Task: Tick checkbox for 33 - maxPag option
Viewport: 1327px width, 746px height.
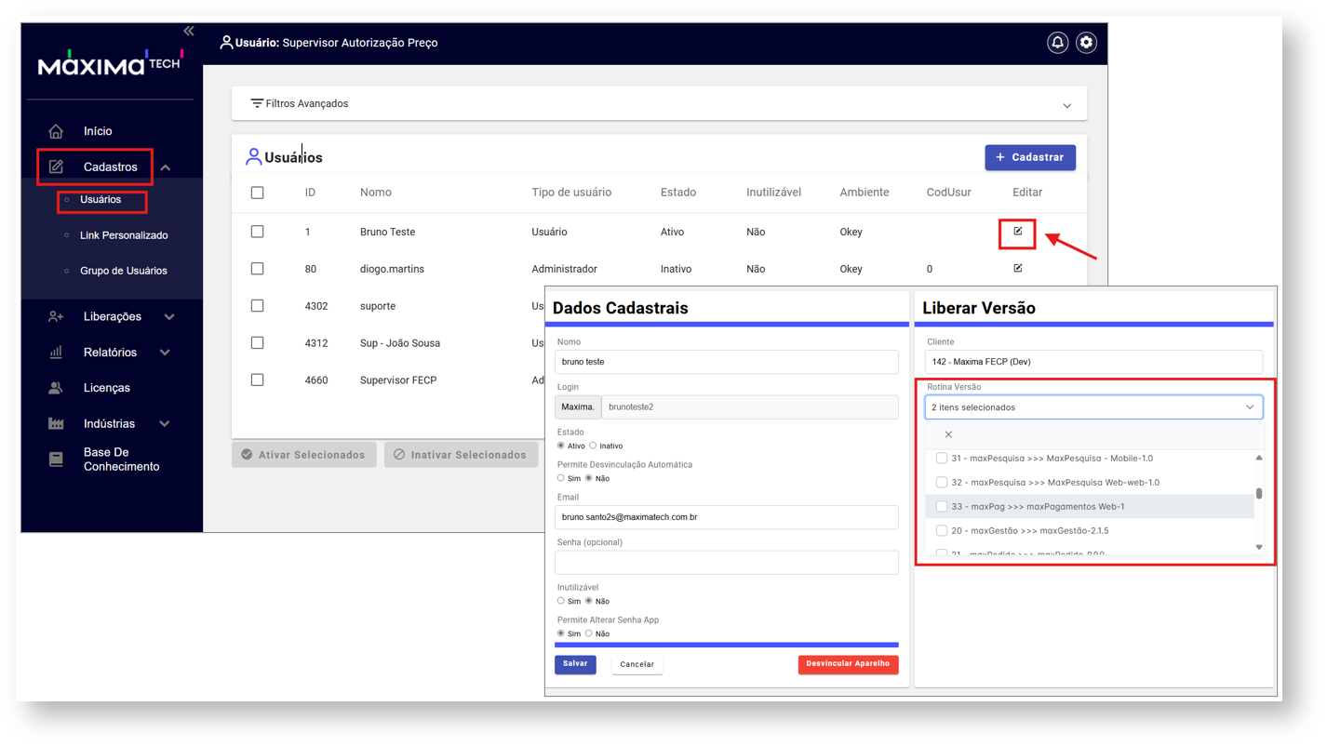Action: click(x=942, y=507)
